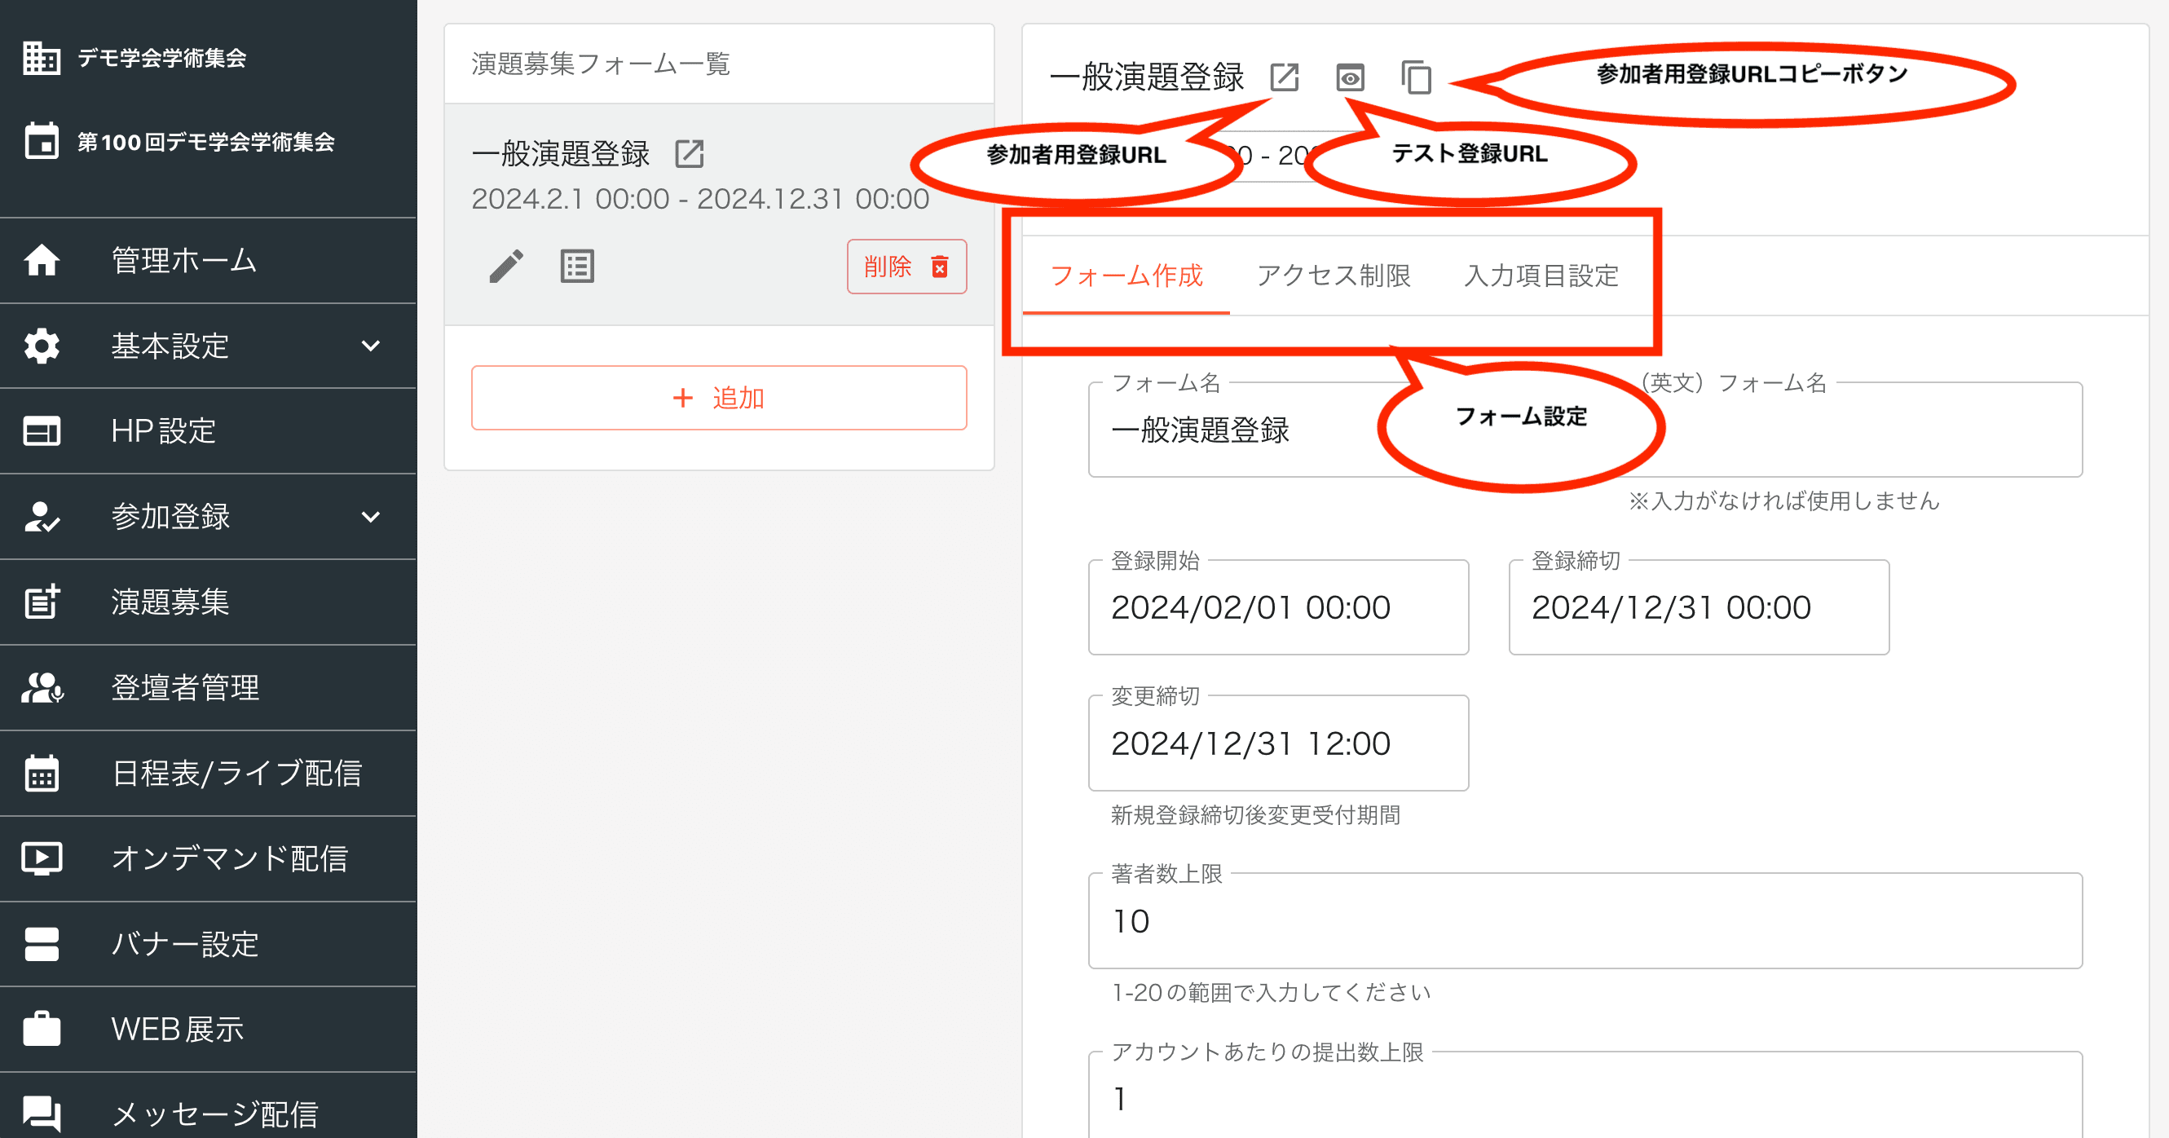The width and height of the screenshot is (2169, 1138).
Task: Click the 登録開始 date field
Action: click(x=1278, y=606)
